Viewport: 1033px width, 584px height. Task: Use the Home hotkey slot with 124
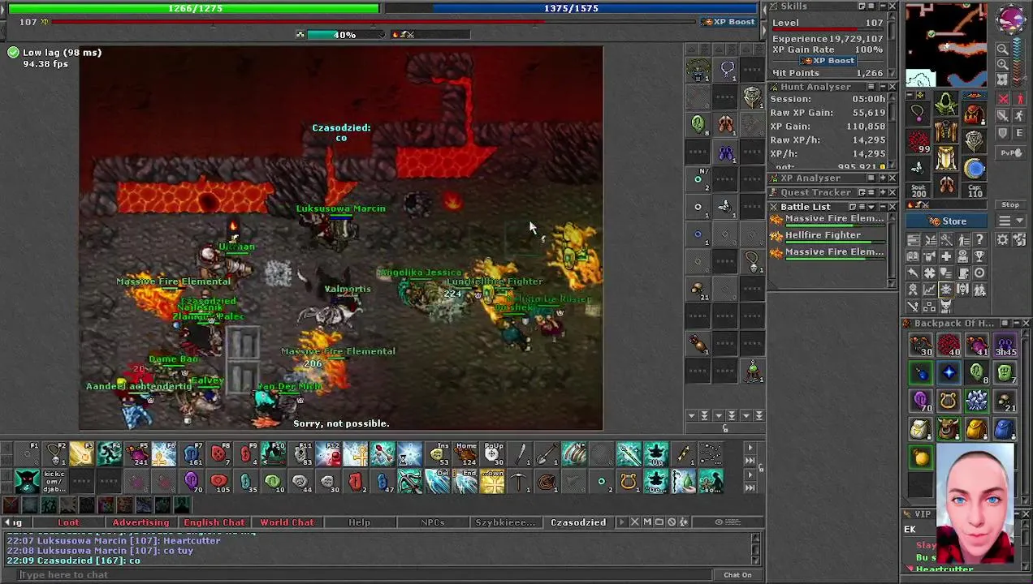click(x=465, y=453)
